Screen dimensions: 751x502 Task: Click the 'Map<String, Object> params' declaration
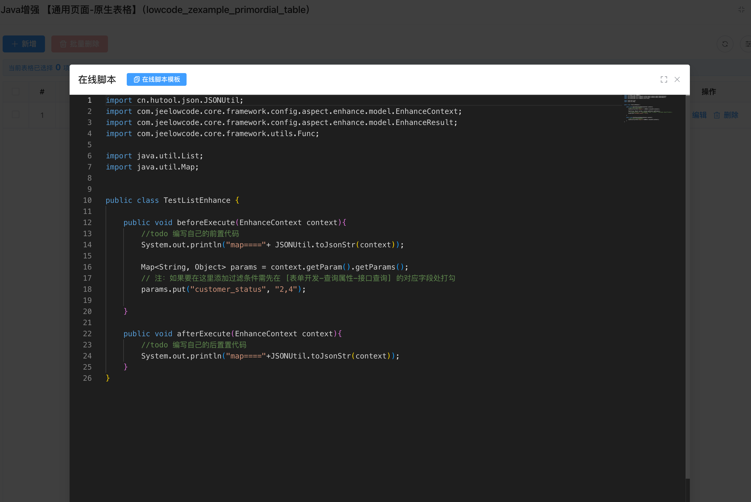(199, 267)
